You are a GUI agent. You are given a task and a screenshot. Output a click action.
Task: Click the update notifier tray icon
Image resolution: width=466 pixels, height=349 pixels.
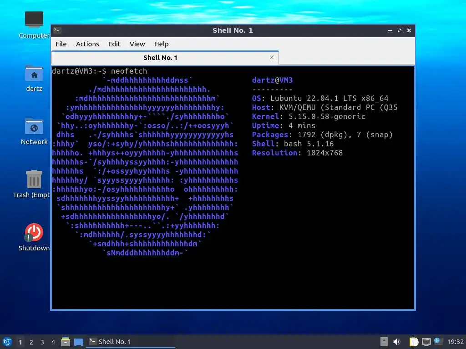tap(438, 341)
